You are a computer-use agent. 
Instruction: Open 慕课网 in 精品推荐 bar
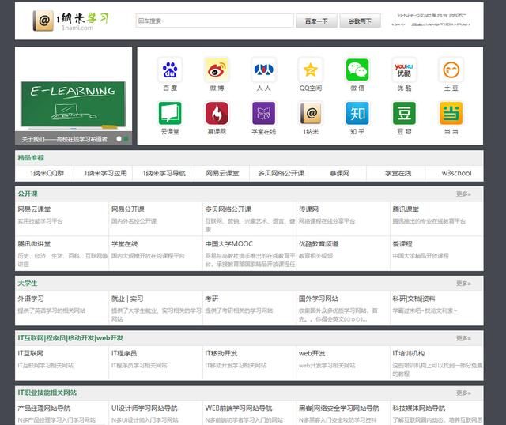tap(339, 173)
